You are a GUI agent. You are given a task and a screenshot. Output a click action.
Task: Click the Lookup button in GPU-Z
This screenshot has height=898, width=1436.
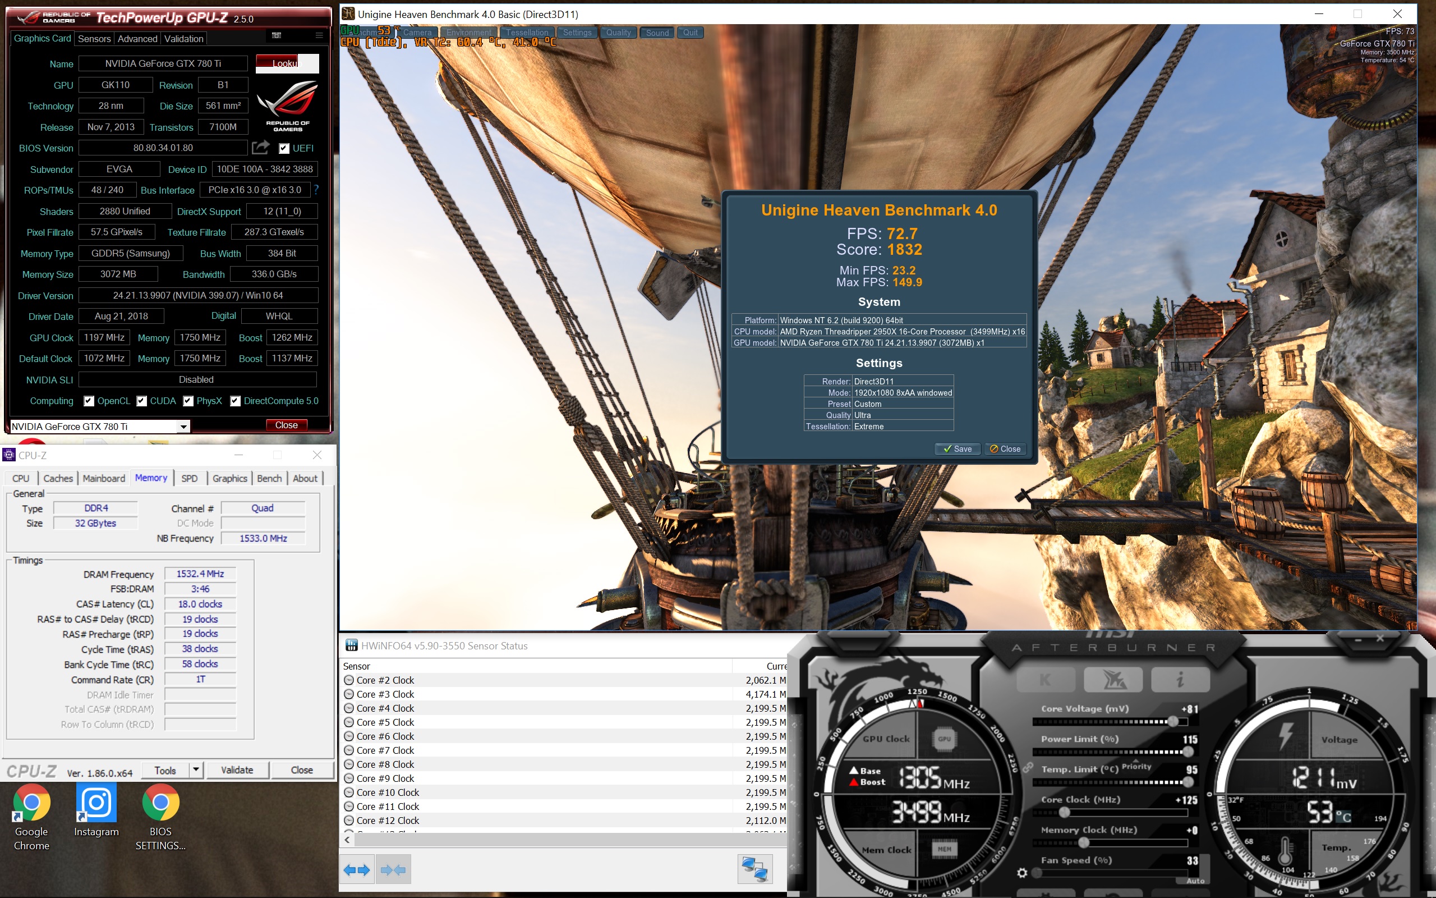[287, 63]
